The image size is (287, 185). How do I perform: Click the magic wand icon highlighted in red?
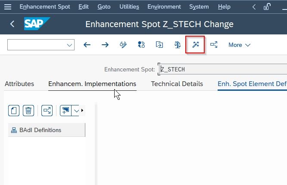pos(195,45)
